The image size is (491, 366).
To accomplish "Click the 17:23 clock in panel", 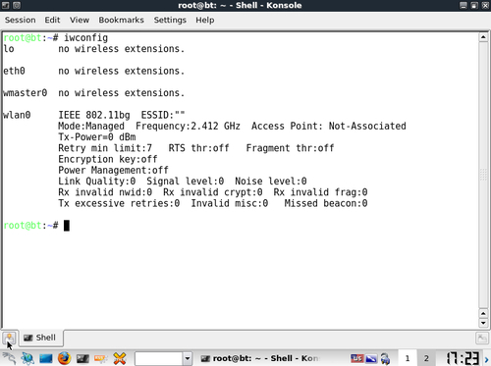I will [463, 358].
